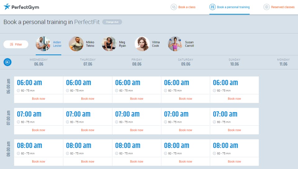Book Wednesday 07:00 am slot
This screenshot has height=169, width=298.
click(x=38, y=130)
